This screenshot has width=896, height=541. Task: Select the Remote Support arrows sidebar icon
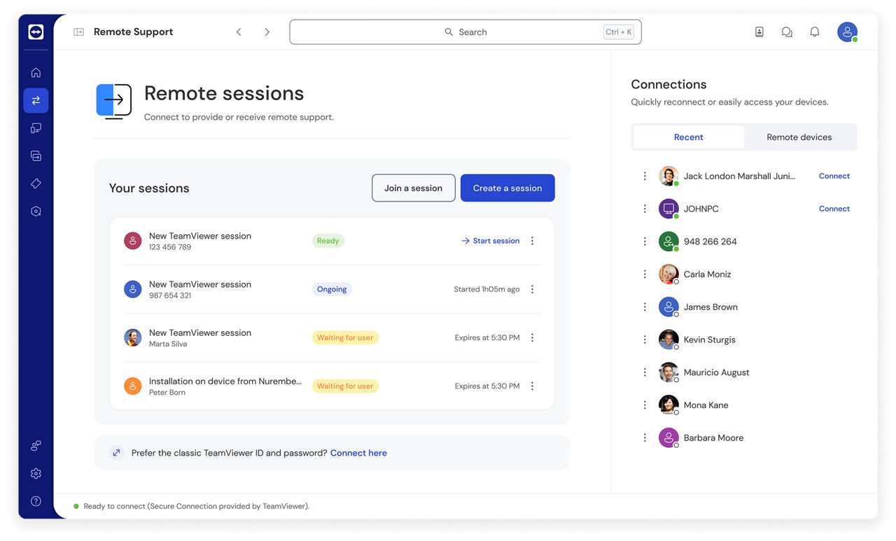tap(36, 101)
